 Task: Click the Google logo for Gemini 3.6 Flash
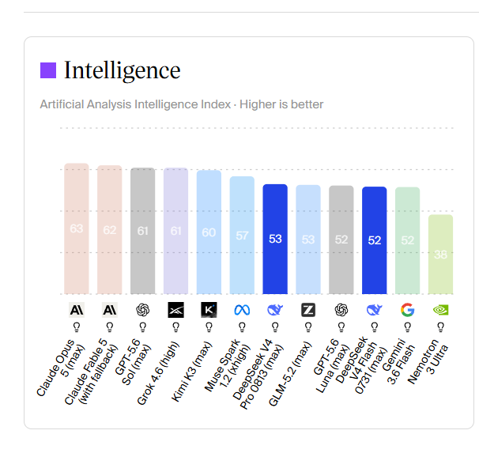(408, 310)
